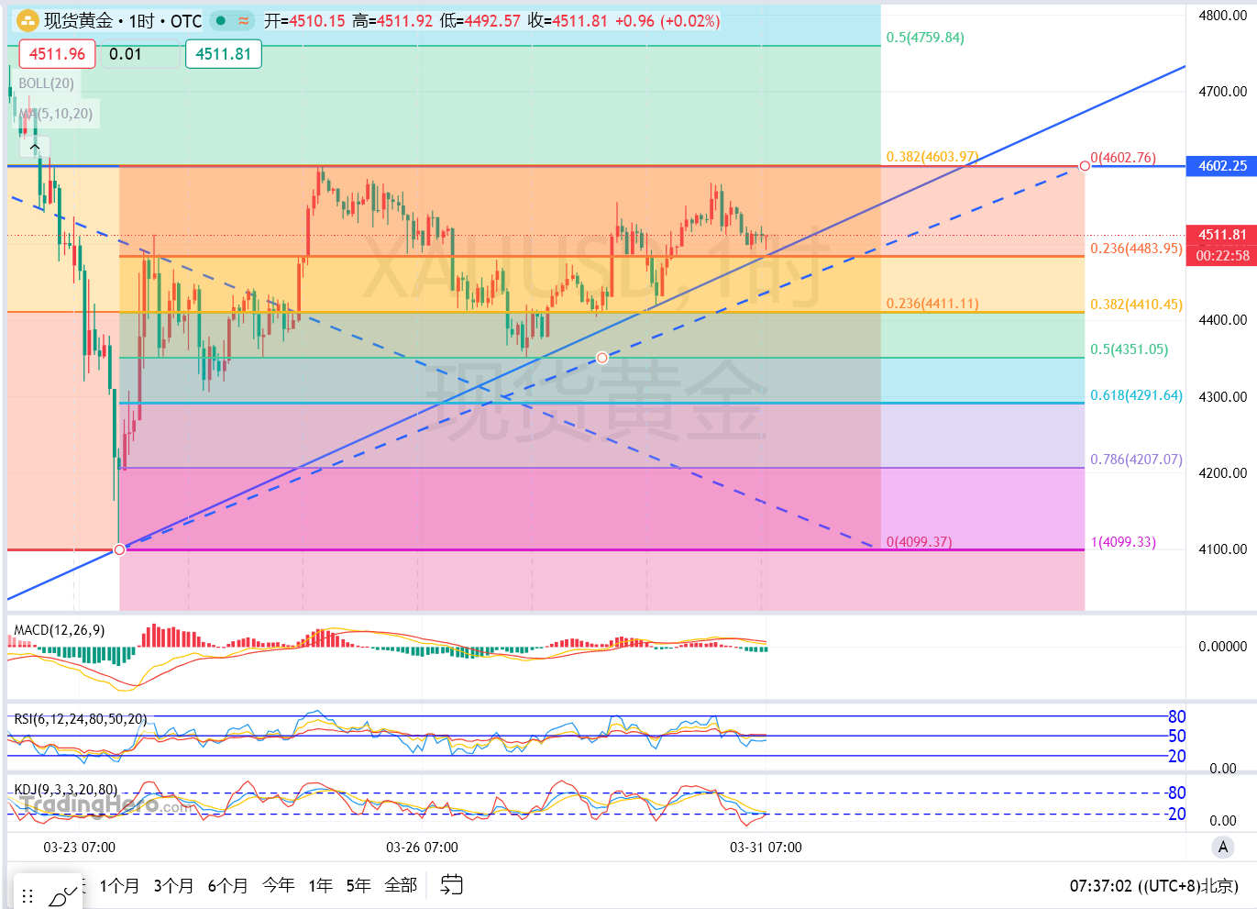The width and height of the screenshot is (1257, 909).
Task: Click the 03-26 07:00 time axis label
Action: pyautogui.click(x=422, y=848)
